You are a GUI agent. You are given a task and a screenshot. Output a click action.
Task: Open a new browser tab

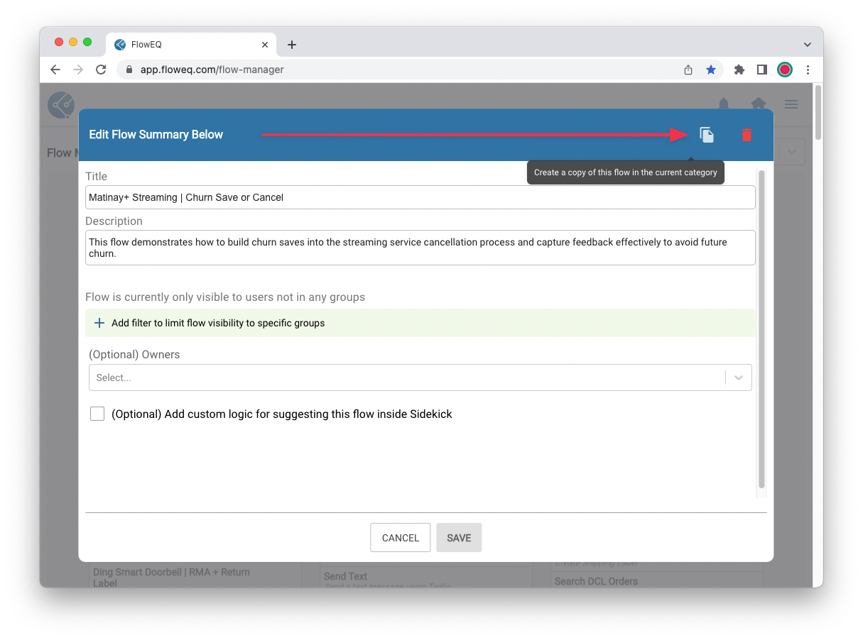tap(292, 45)
